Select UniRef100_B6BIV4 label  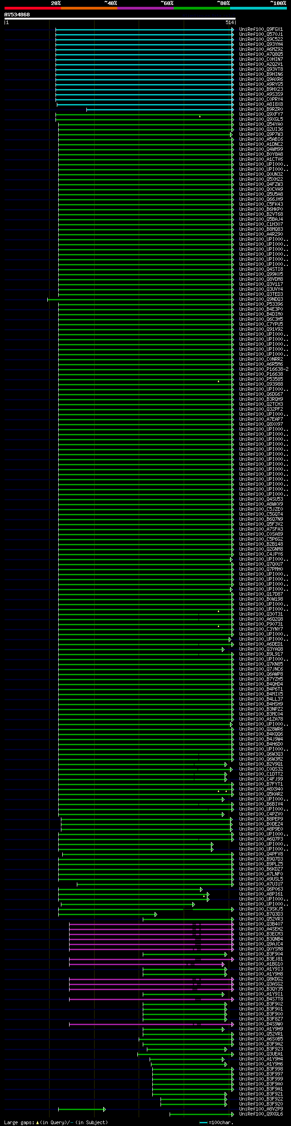pyautogui.click(x=261, y=804)
